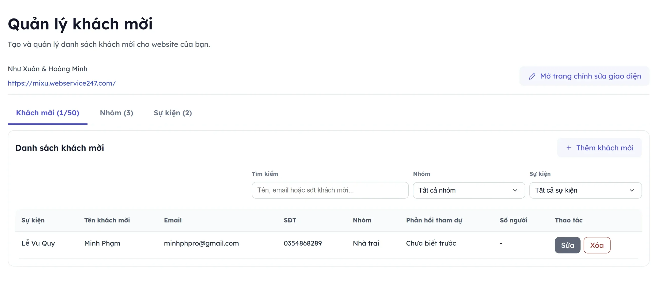Expand the Tất cả nhóm dropdown chevron

515,190
